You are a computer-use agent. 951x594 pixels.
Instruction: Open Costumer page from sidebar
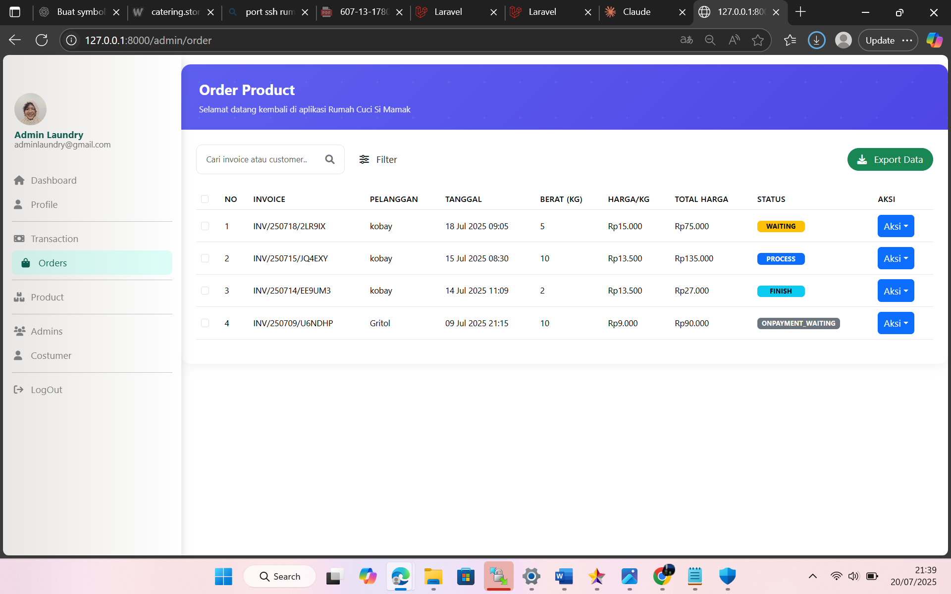point(51,355)
